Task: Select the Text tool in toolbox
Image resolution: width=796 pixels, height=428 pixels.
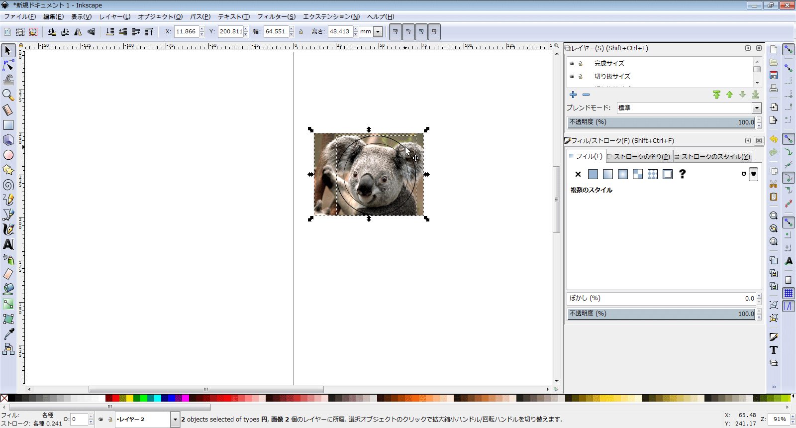Action: pos(8,244)
